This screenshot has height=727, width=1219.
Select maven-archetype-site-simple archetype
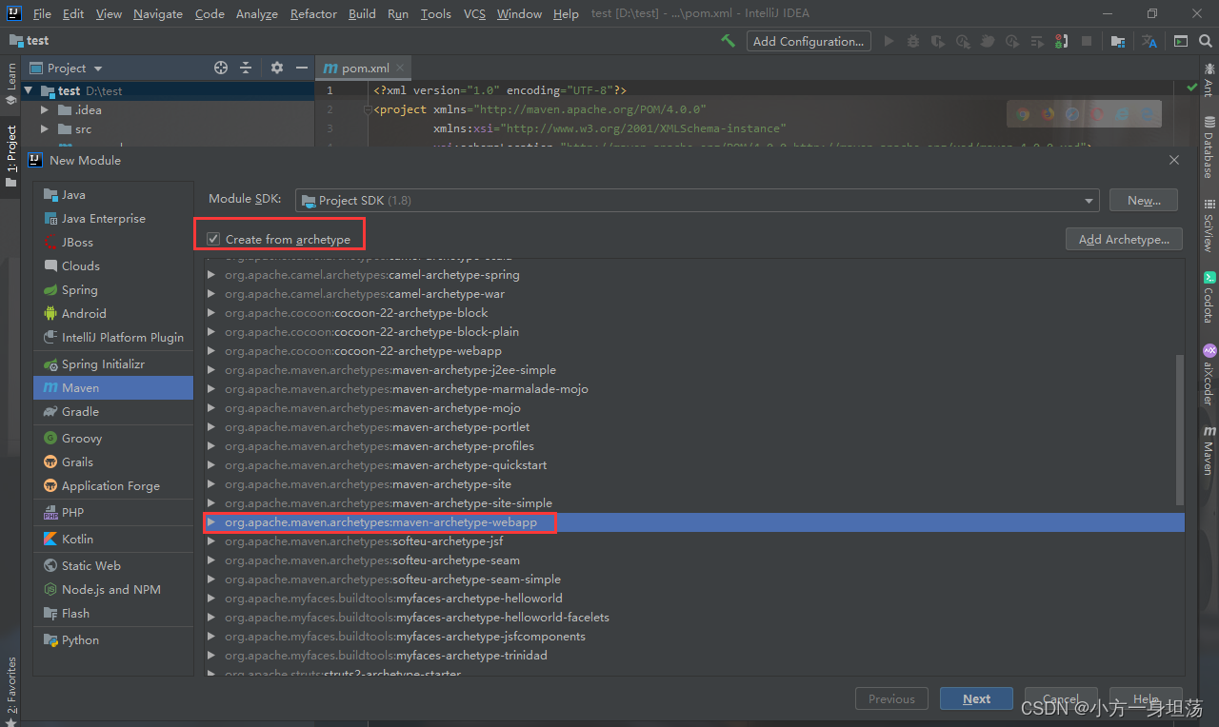coord(694,503)
